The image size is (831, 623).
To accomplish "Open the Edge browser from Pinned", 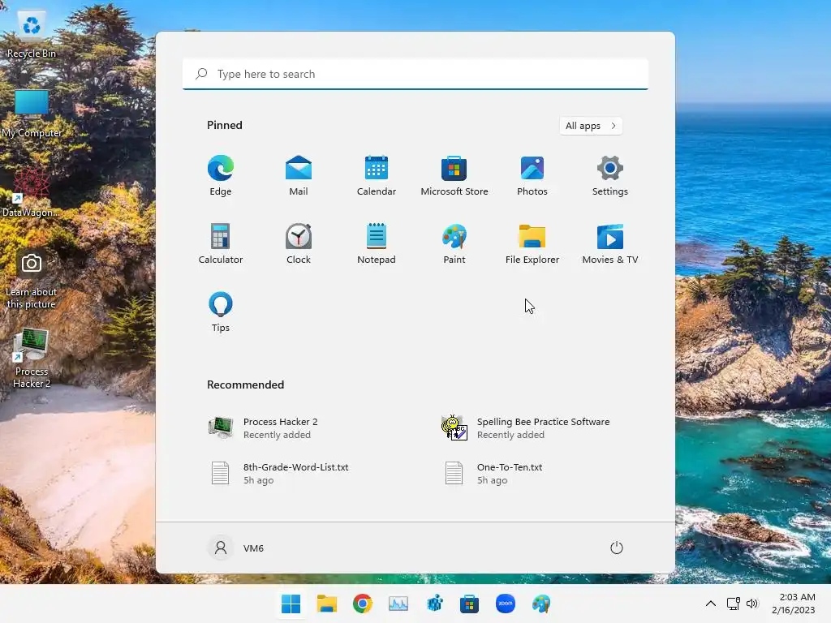I will click(221, 176).
